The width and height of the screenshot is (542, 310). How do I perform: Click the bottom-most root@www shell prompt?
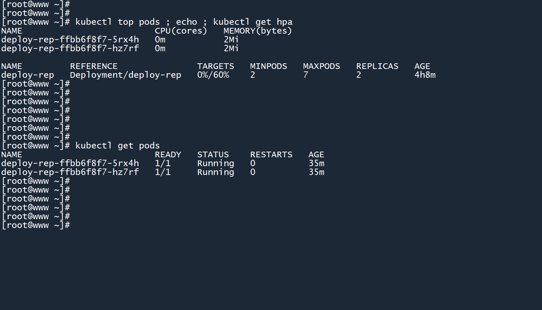click(35, 225)
